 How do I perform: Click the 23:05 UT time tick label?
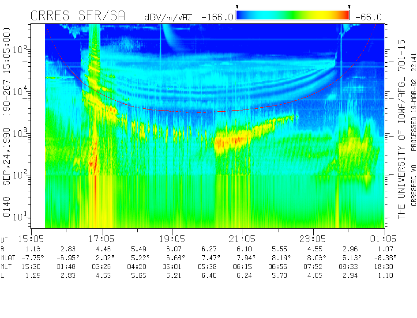pos(313,239)
